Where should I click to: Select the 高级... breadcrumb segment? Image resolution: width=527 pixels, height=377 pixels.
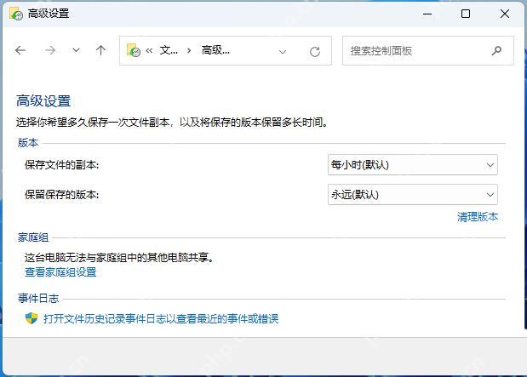215,50
